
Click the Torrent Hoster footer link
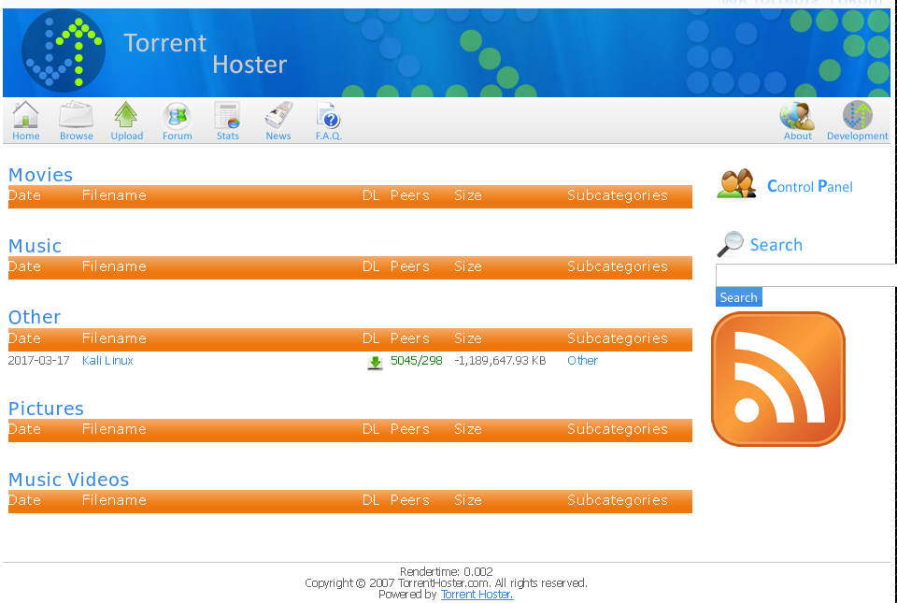(x=477, y=595)
